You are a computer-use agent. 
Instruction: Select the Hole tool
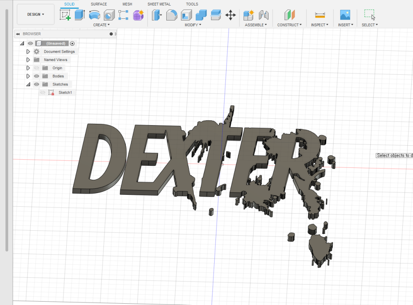[109, 15]
